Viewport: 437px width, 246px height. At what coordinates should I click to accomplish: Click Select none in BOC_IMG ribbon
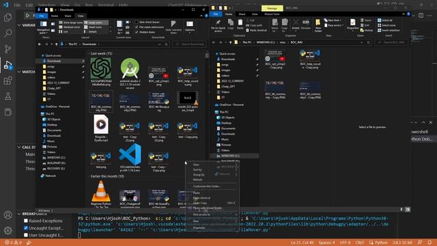click(x=386, y=25)
